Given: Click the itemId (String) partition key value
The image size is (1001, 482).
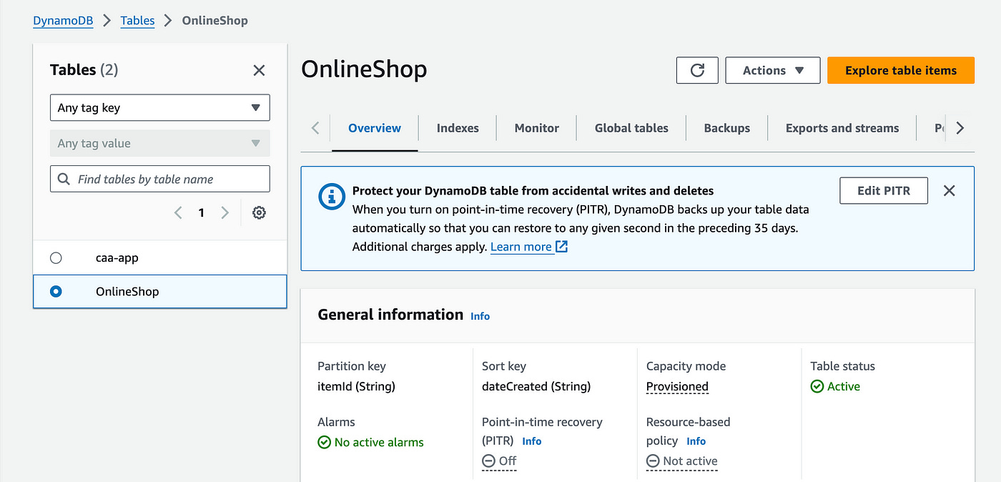Looking at the screenshot, I should (357, 386).
